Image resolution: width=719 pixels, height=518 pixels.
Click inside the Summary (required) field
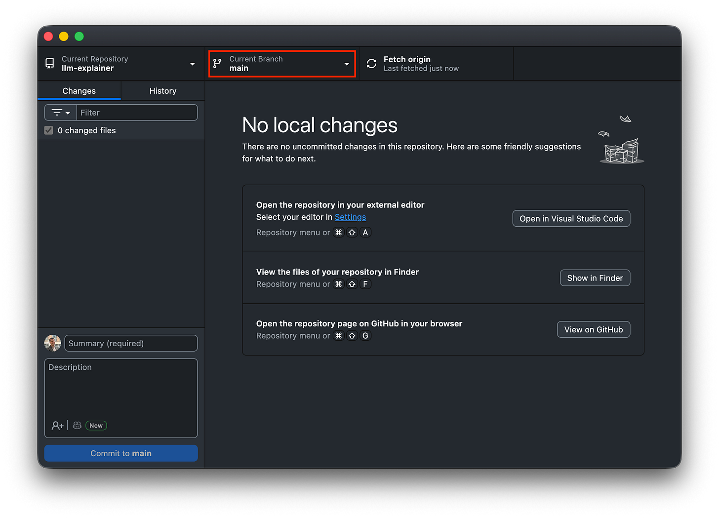[x=131, y=343]
